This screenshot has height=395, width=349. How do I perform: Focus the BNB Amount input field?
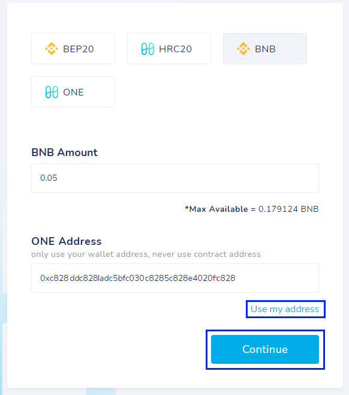click(x=175, y=178)
